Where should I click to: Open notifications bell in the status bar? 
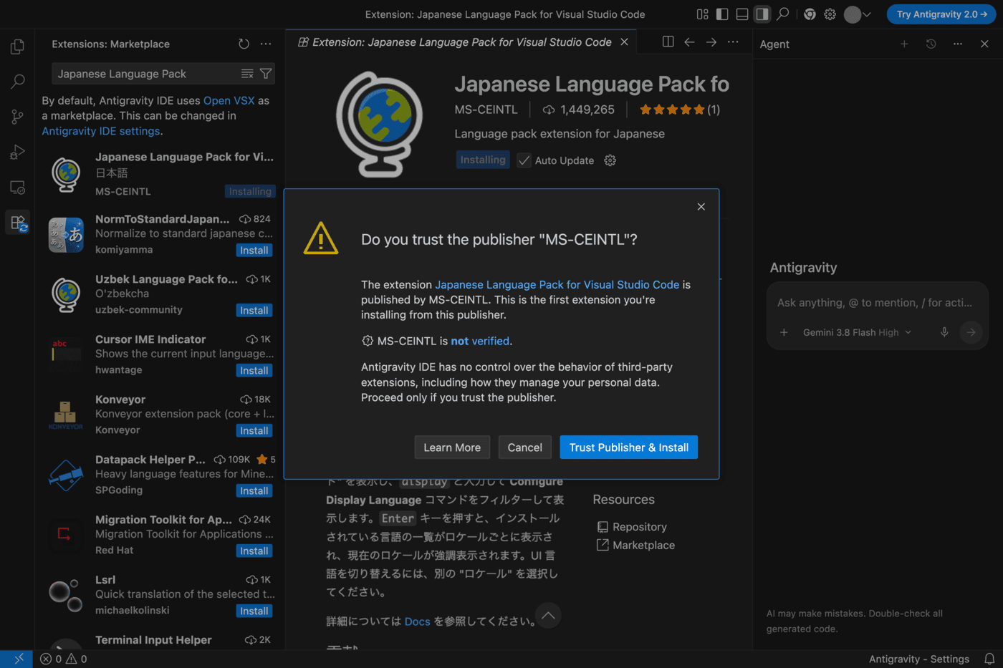[989, 659]
